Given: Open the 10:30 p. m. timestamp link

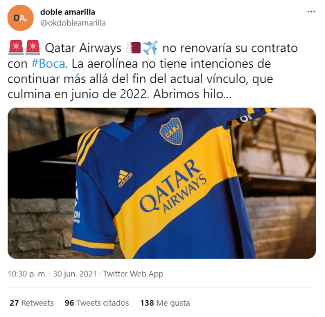Looking at the screenshot, I should 27,274.
